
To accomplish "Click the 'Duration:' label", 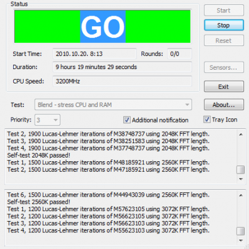I will coord(25,67).
